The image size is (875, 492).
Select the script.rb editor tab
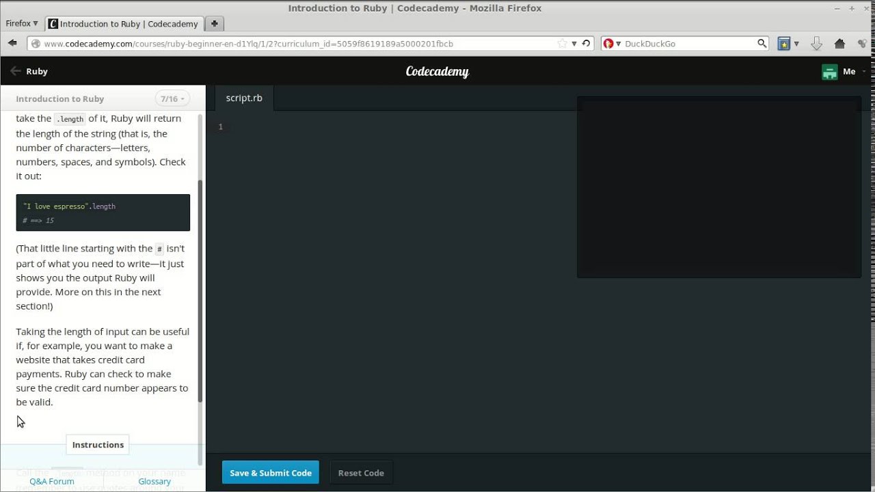pos(244,98)
